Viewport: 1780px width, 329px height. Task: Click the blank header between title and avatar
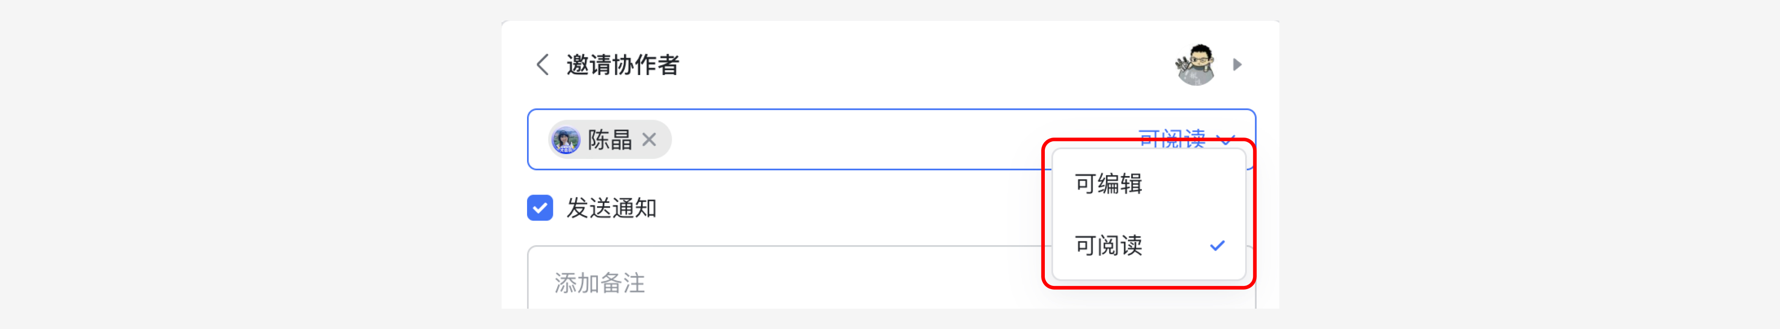919,65
